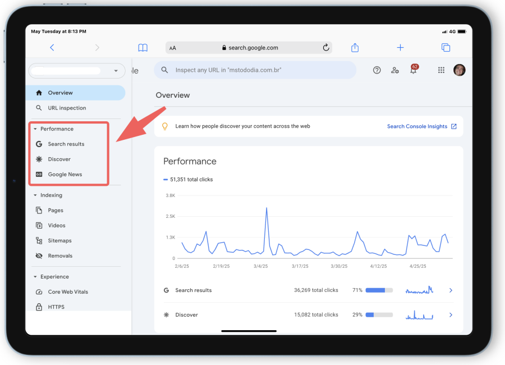Open users and permissions settings icon
Viewport: 505px width, 365px height.
coord(395,70)
